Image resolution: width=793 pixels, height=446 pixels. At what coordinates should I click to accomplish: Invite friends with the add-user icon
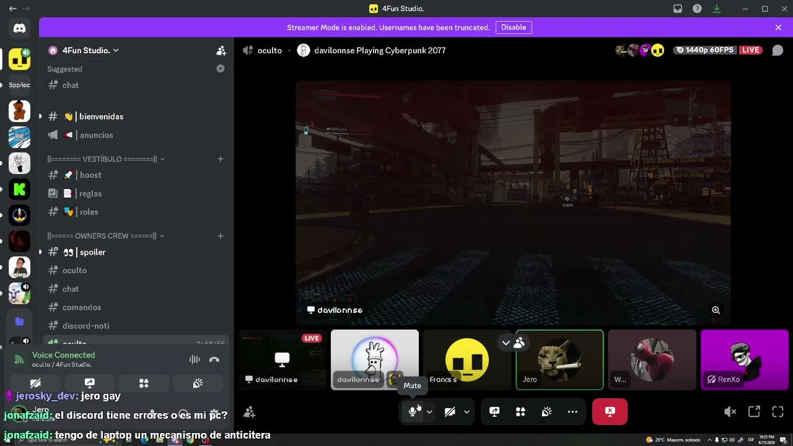[x=250, y=412]
